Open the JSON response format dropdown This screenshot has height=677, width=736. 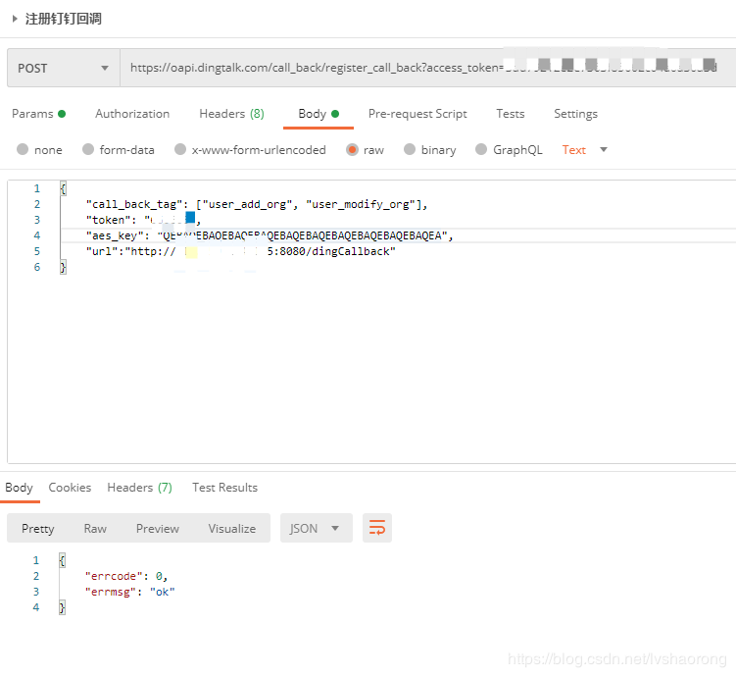click(x=316, y=529)
